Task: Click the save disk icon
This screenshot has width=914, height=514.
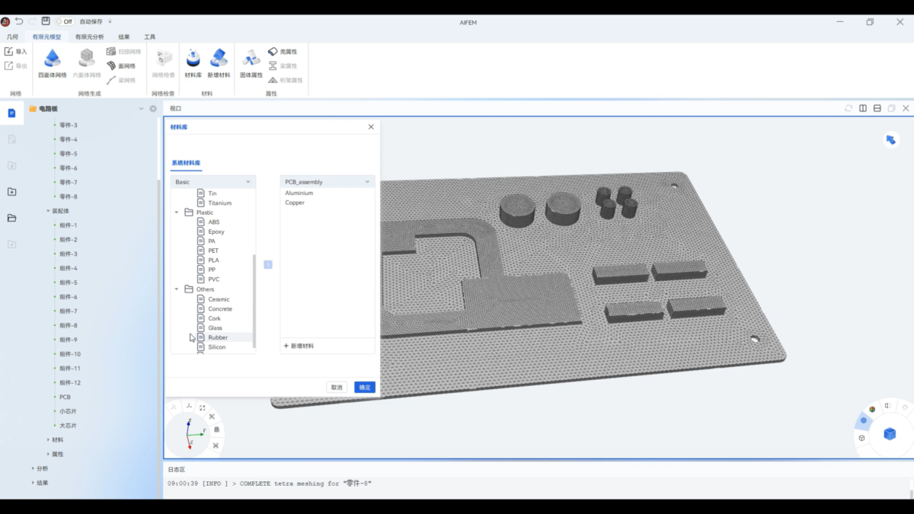Action: tap(46, 21)
